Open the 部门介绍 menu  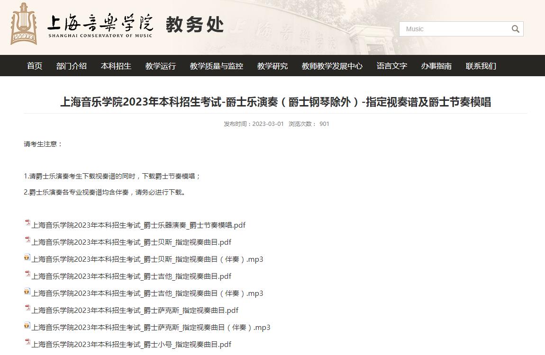[x=71, y=66]
